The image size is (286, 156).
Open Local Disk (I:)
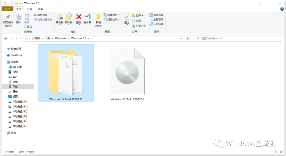click(x=18, y=126)
